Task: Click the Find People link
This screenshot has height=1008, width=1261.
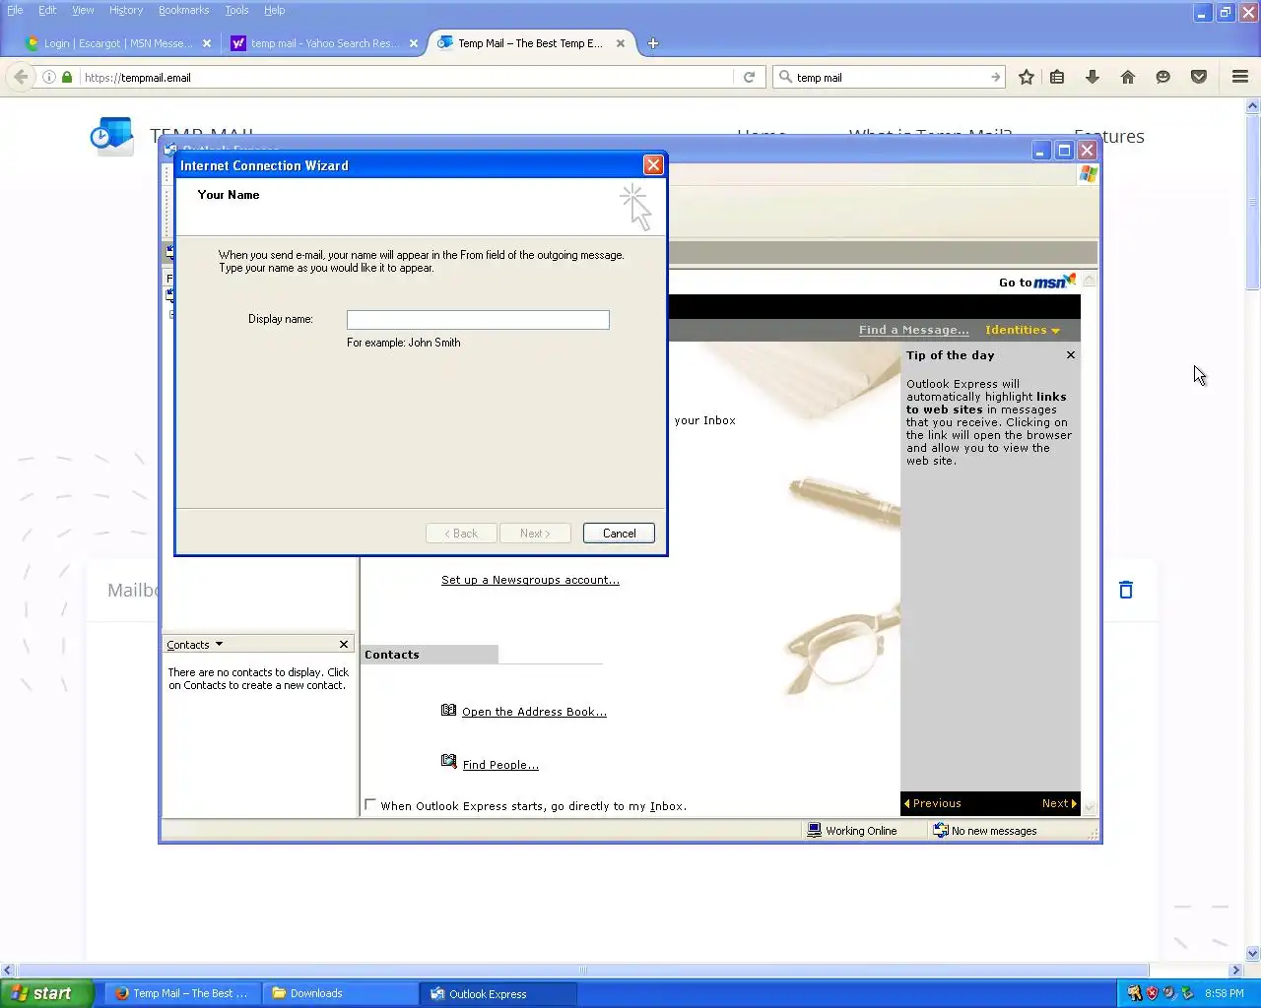Action: point(500,765)
